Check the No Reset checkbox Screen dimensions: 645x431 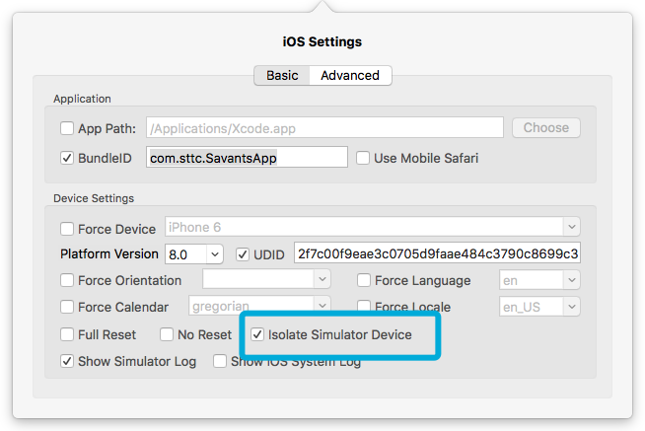[167, 334]
